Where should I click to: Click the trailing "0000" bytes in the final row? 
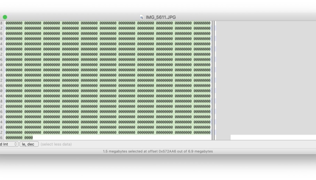pyautogui.click(x=28, y=137)
